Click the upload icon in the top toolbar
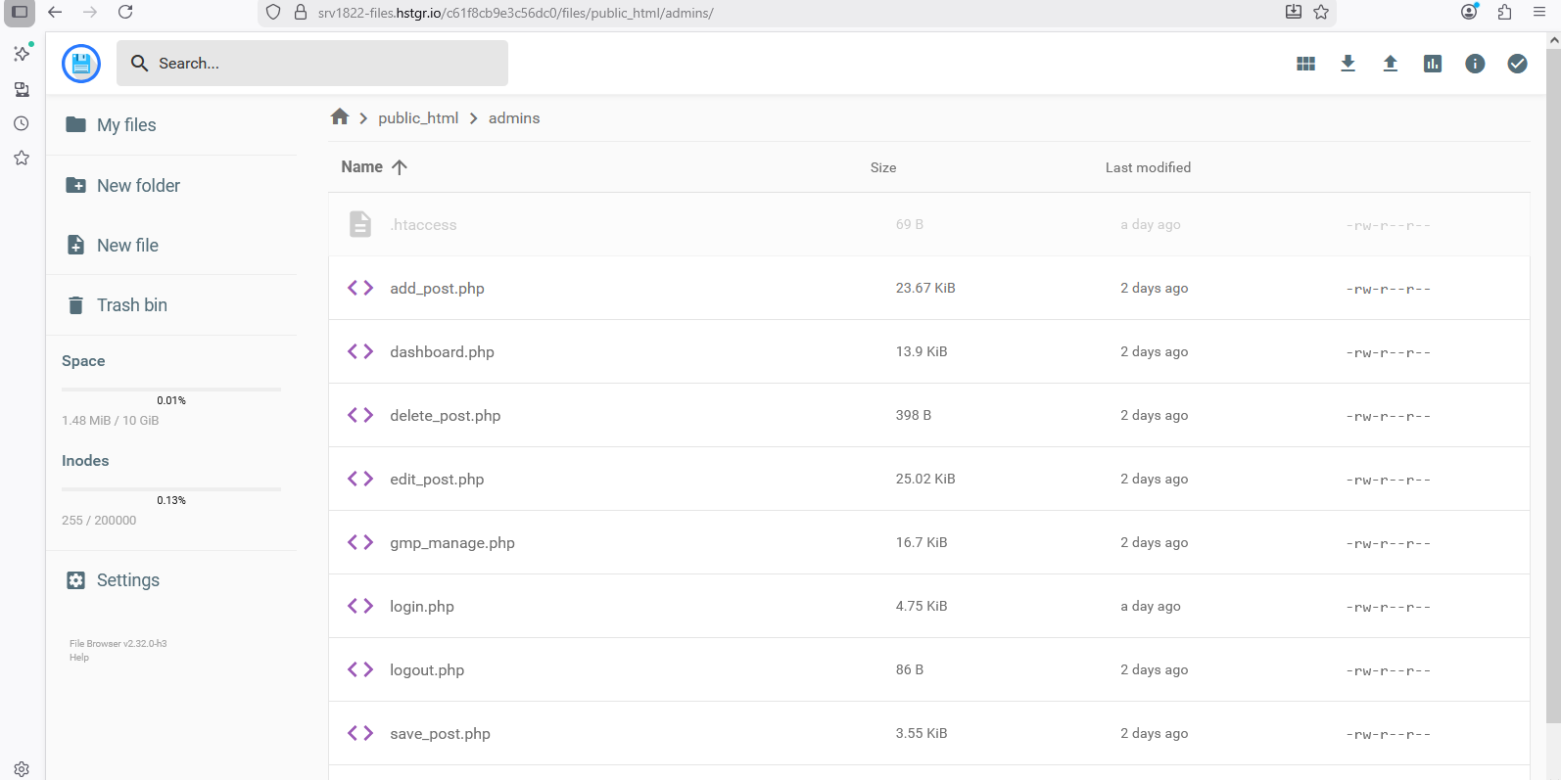1561x780 pixels. [x=1390, y=64]
